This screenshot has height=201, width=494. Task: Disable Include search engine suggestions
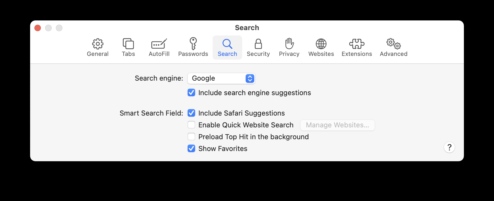click(191, 92)
